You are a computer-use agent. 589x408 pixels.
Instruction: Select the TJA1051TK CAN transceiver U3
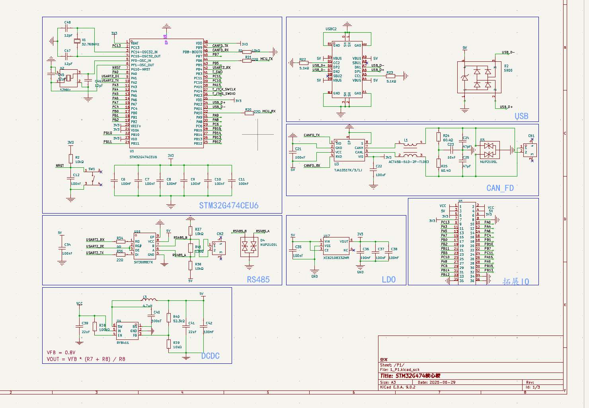coord(349,150)
